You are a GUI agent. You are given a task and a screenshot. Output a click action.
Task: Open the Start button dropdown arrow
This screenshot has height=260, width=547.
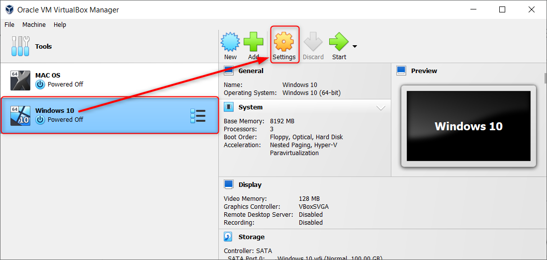pyautogui.click(x=355, y=46)
